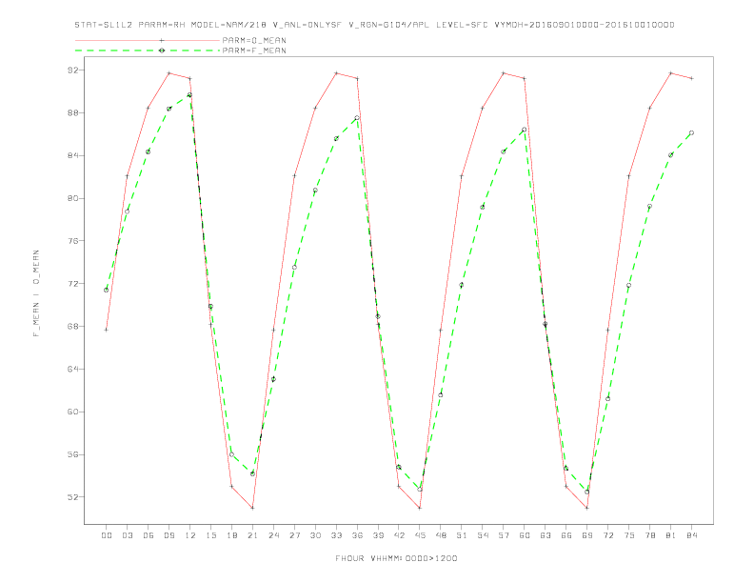Click y-axis tick label 88
This screenshot has width=754, height=583.
pos(72,113)
